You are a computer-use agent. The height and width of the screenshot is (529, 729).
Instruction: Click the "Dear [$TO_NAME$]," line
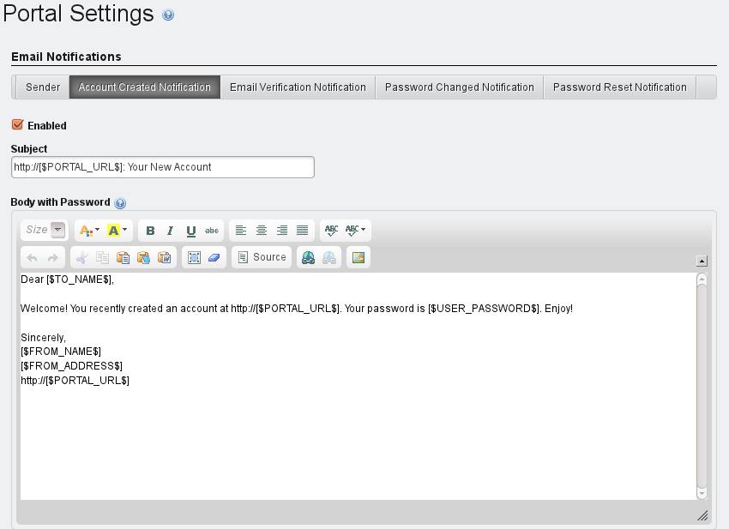coord(68,280)
